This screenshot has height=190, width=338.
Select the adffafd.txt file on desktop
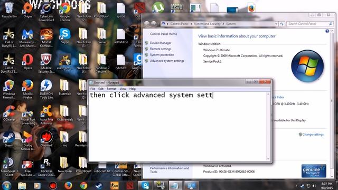121,36
